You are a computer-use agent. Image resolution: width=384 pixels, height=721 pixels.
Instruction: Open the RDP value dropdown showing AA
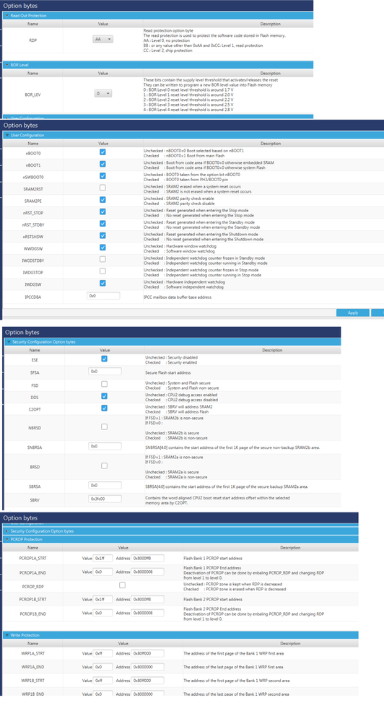103,40
